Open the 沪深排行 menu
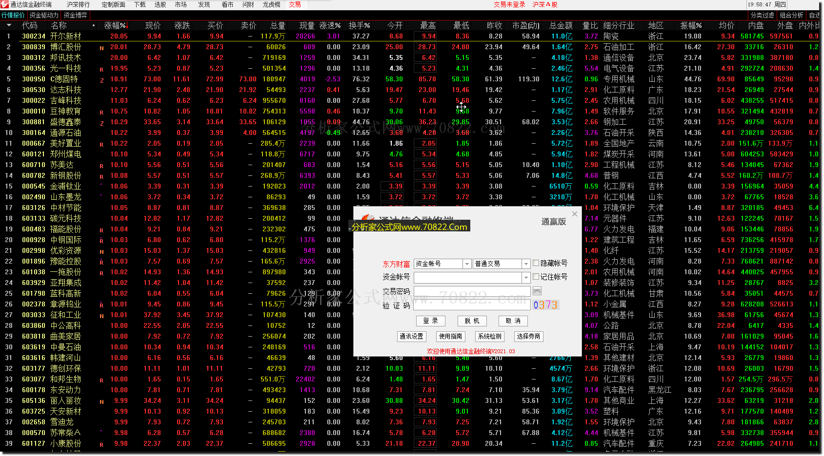Viewport: 824px width, 456px height. click(79, 4)
